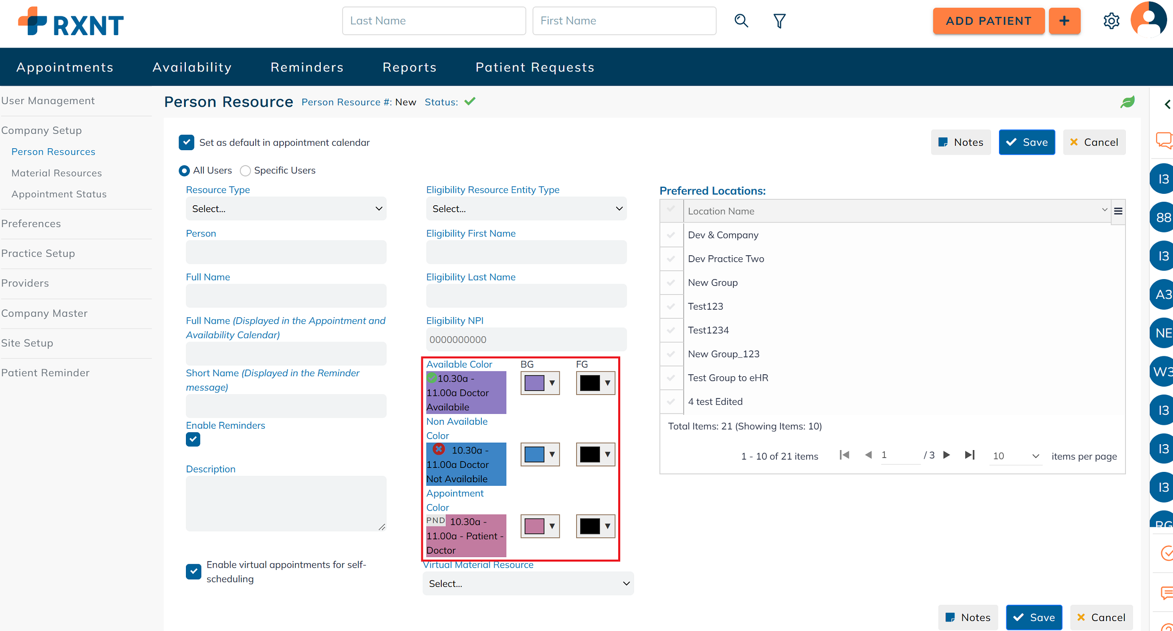Open the Virtual Material Resource dropdown
Screen dimensions: 1173x631
(x=528, y=583)
